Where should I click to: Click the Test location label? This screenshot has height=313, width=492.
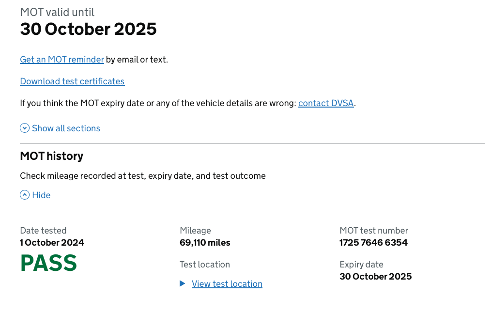(x=204, y=265)
